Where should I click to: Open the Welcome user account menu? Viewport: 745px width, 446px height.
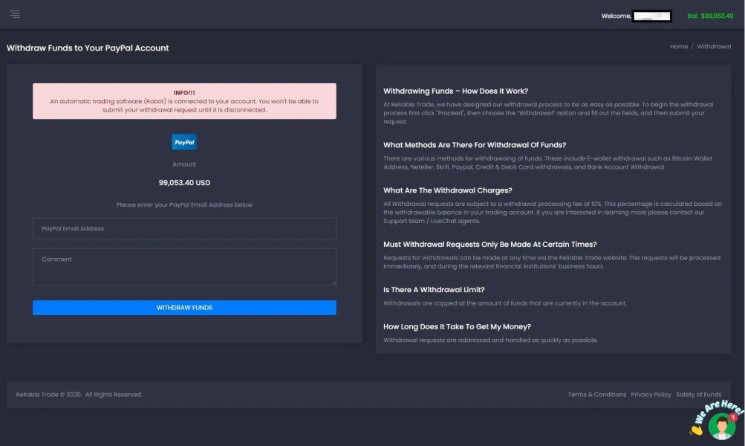(637, 16)
